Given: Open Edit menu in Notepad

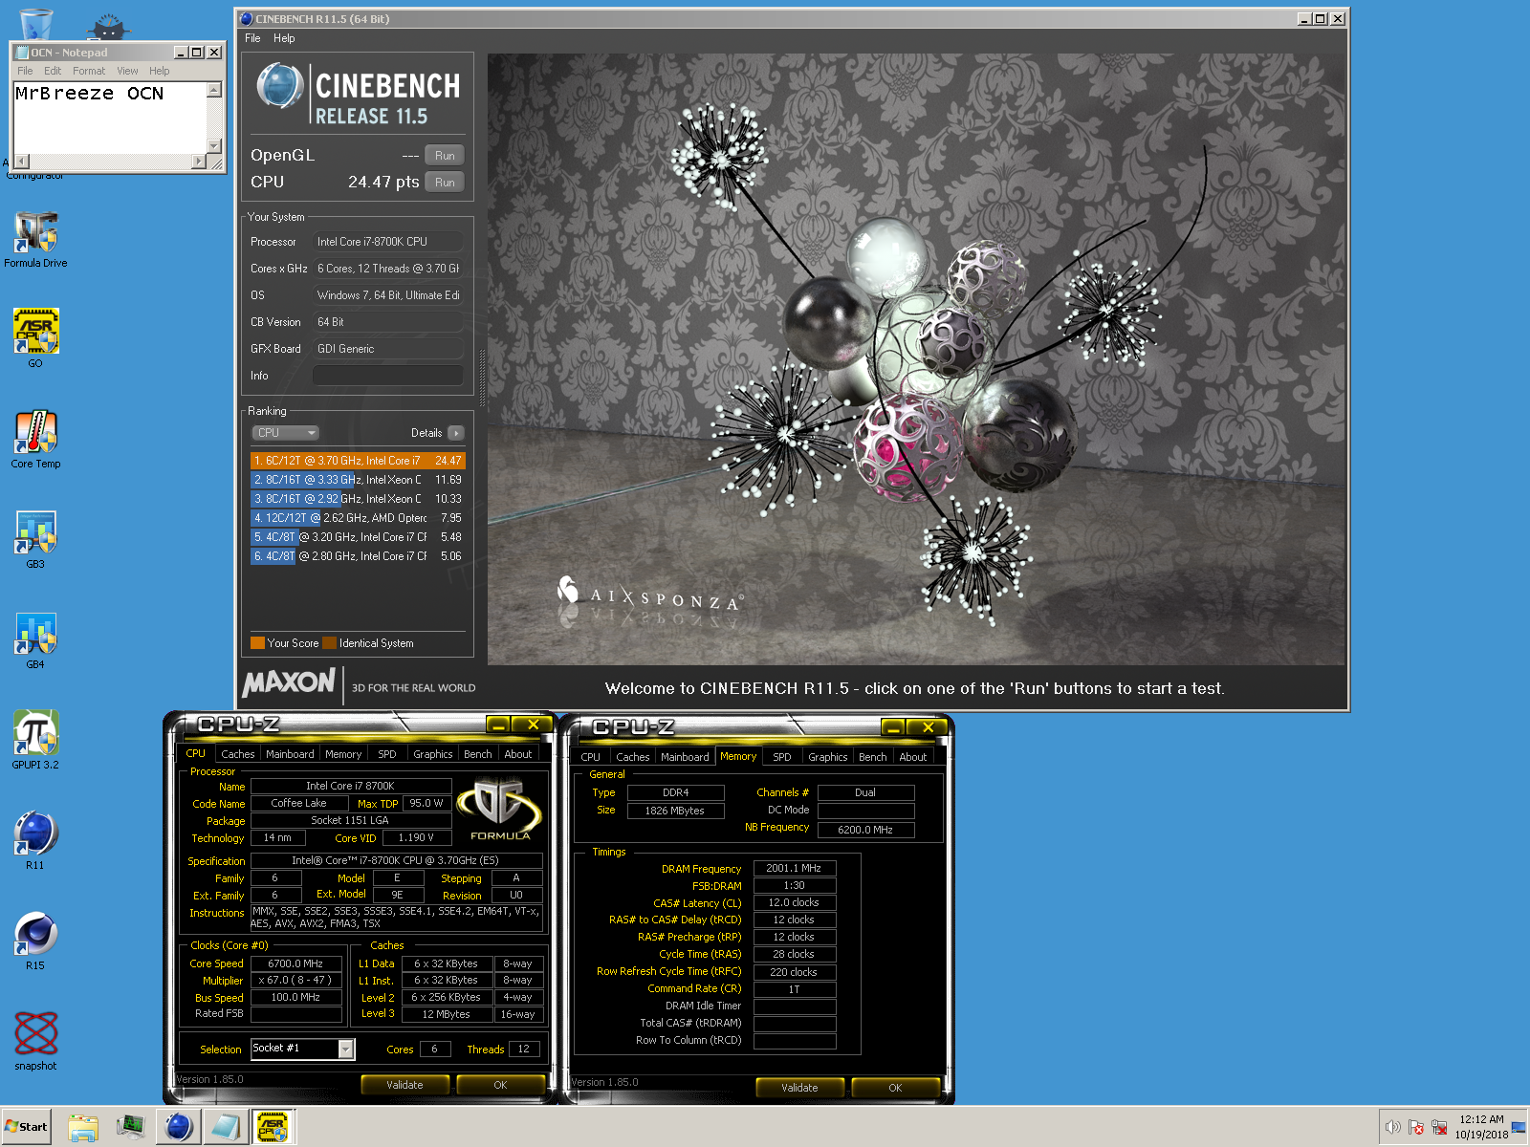Looking at the screenshot, I should (53, 71).
